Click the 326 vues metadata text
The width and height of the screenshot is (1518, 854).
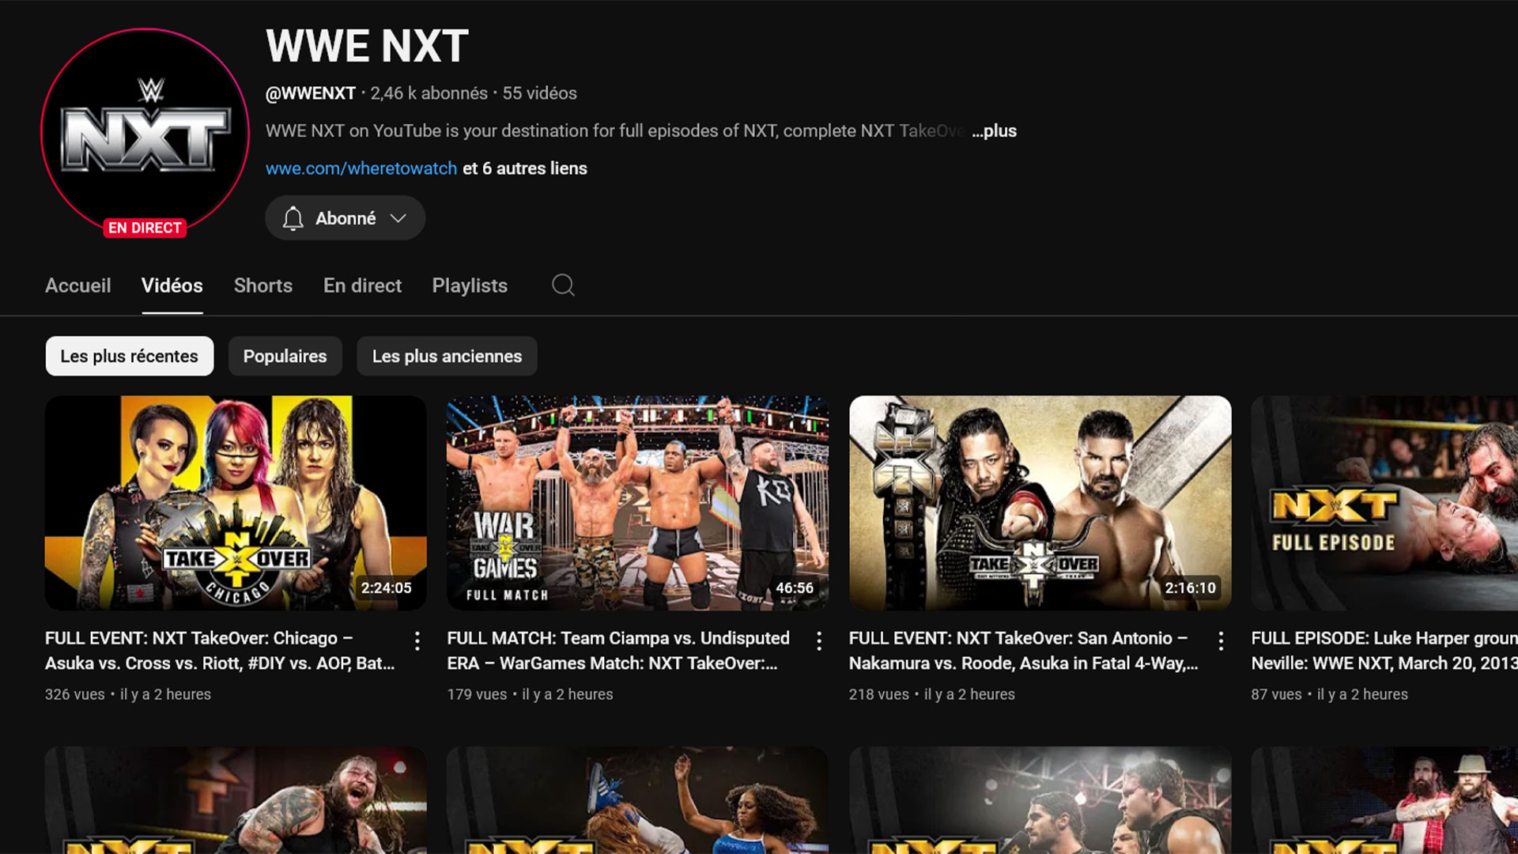[x=75, y=694]
